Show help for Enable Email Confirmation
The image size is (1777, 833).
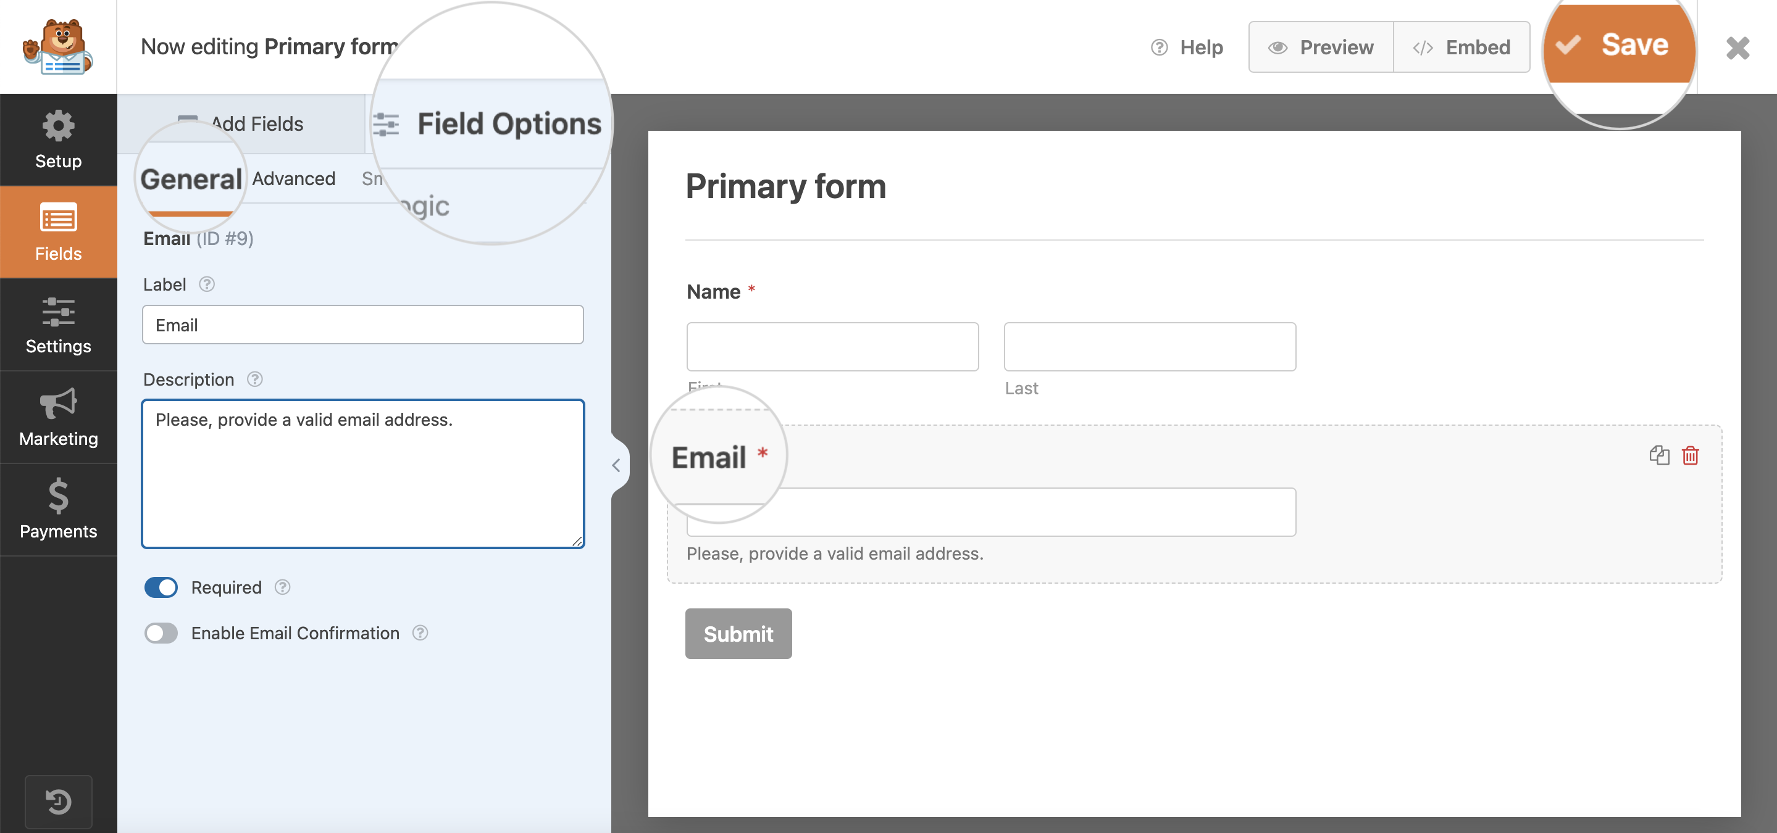coord(420,632)
